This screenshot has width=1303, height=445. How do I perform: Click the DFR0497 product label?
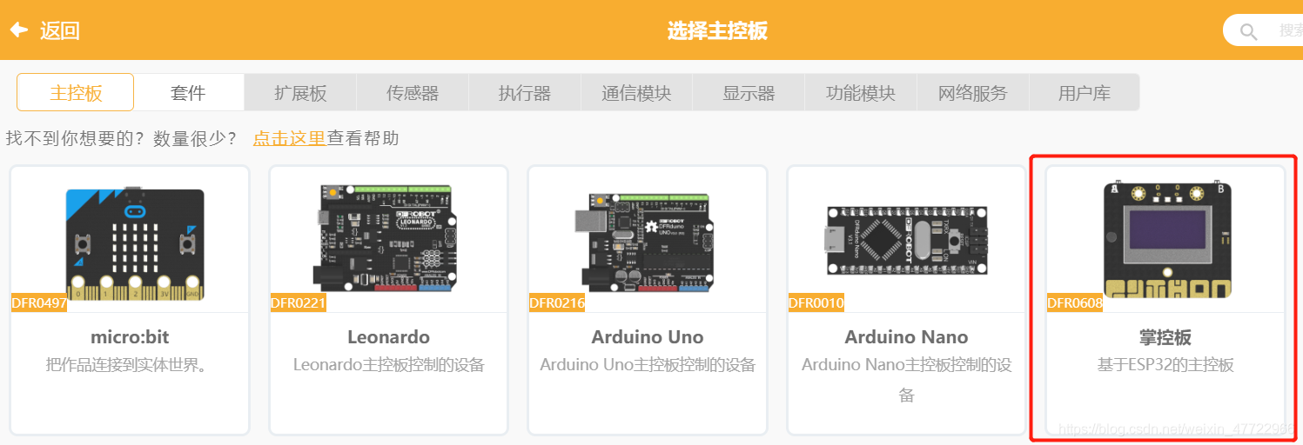pyautogui.click(x=39, y=303)
